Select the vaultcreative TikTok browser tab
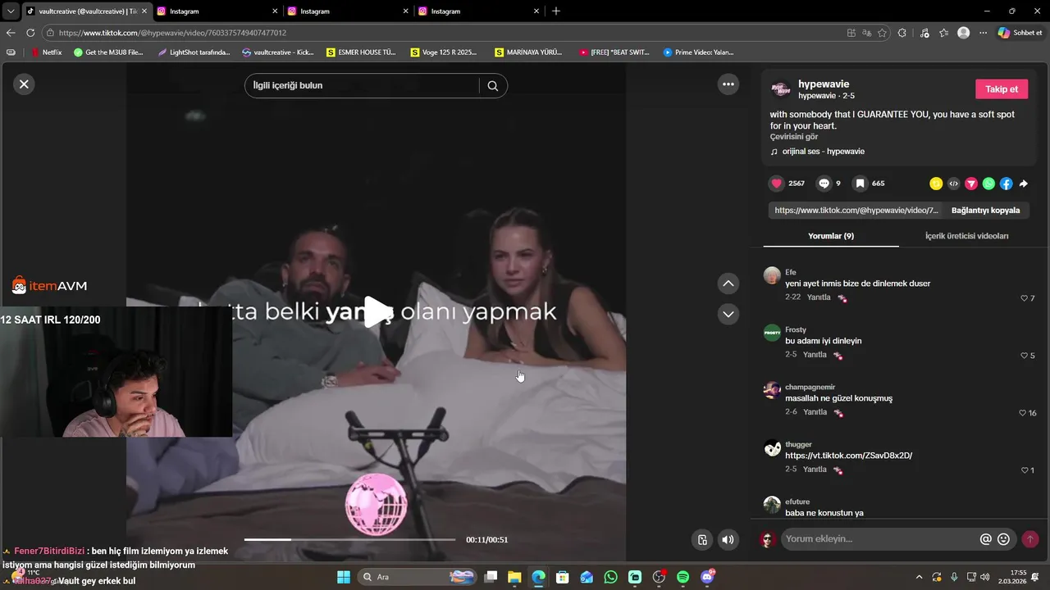 tap(84, 11)
